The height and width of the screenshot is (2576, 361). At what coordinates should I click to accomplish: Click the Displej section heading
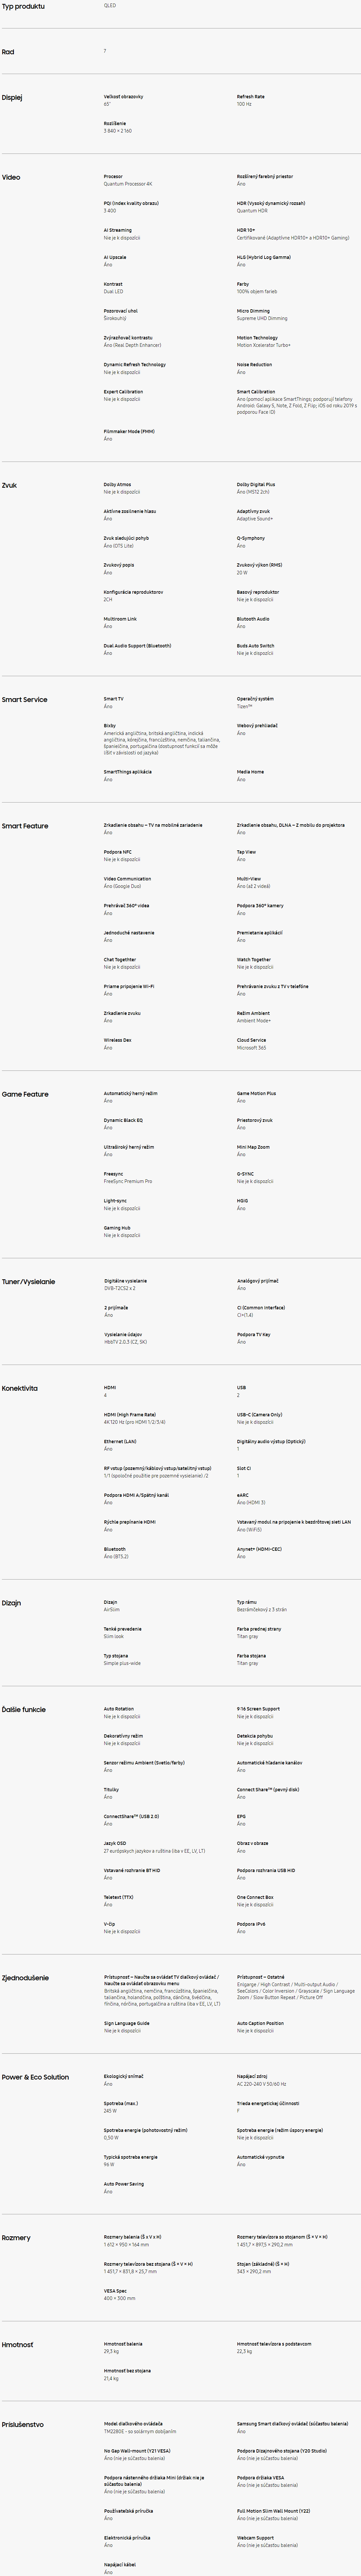12,98
